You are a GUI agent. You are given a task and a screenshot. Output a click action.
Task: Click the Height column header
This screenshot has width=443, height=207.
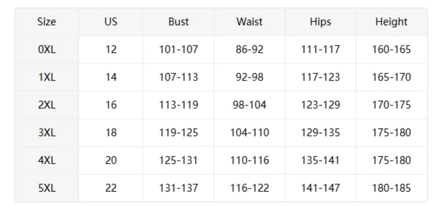click(x=392, y=22)
